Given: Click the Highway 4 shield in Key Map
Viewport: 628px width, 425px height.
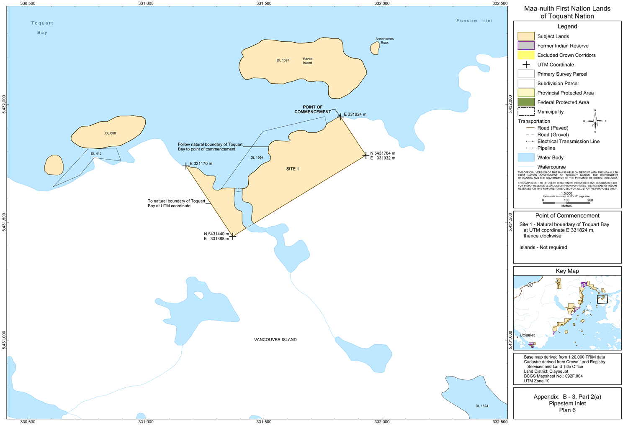Looking at the screenshot, I should pos(530,285).
